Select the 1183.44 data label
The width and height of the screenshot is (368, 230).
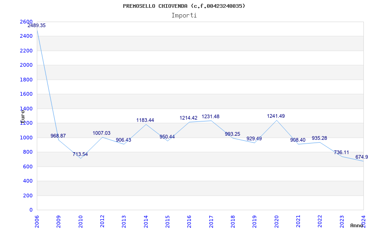pyautogui.click(x=145, y=121)
